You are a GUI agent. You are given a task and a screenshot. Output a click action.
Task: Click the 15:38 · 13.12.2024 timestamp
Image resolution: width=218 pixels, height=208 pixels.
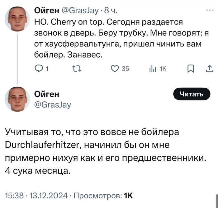coord(36,196)
